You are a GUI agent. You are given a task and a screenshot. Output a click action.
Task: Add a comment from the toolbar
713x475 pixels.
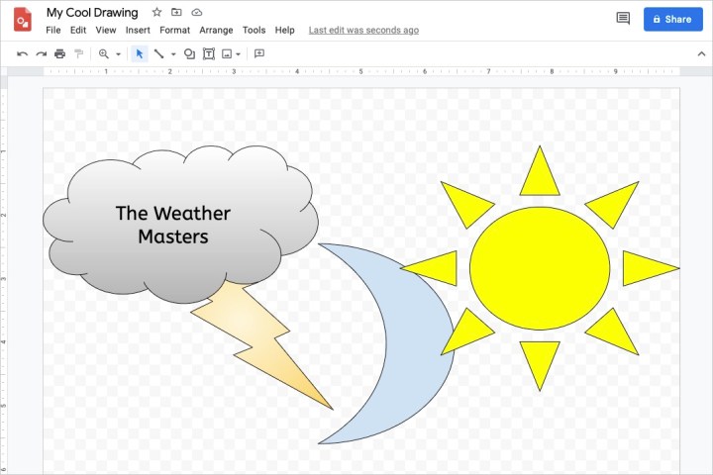coord(259,53)
